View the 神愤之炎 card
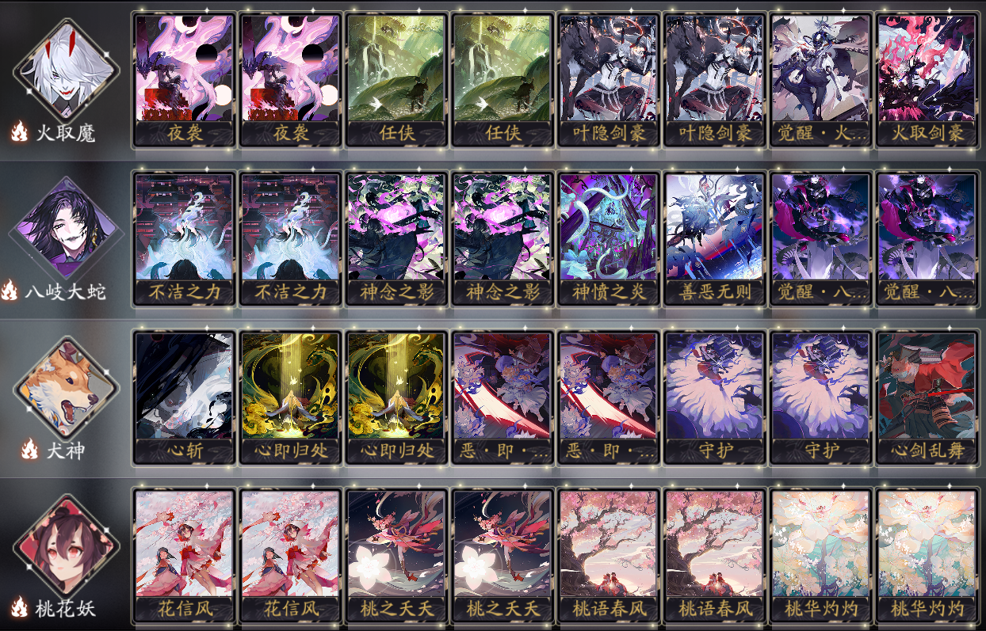Image resolution: width=986 pixels, height=631 pixels. click(608, 239)
